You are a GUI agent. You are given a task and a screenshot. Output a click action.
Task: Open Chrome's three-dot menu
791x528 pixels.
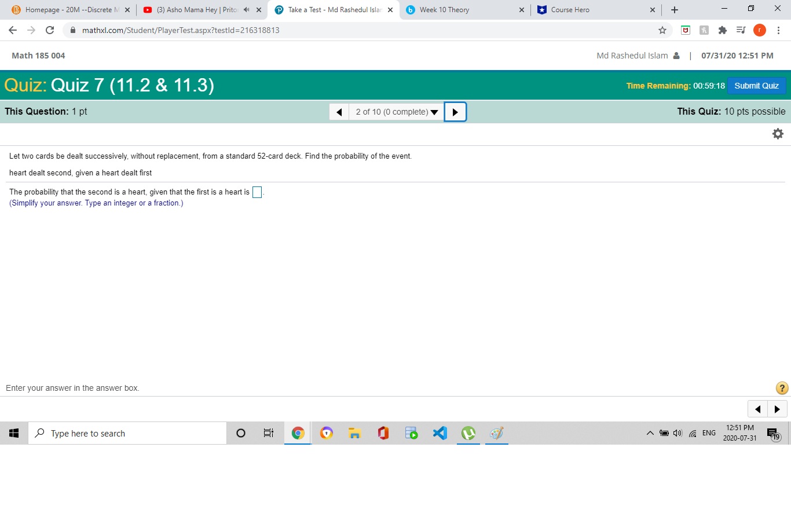click(x=778, y=30)
